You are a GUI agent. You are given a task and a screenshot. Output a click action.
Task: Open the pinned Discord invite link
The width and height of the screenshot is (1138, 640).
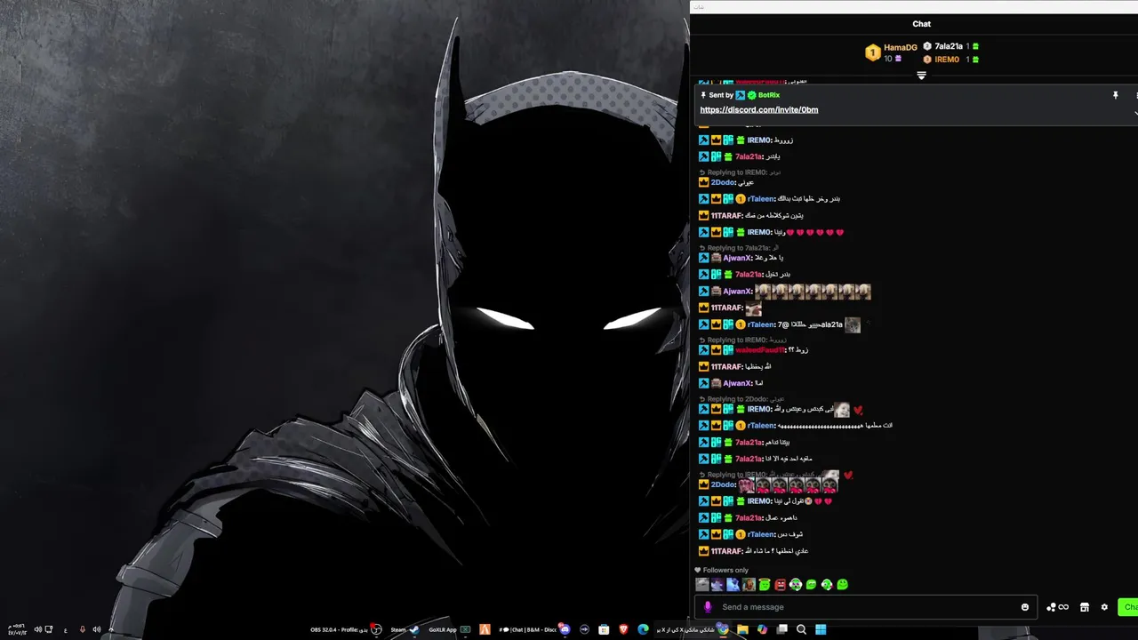click(758, 109)
